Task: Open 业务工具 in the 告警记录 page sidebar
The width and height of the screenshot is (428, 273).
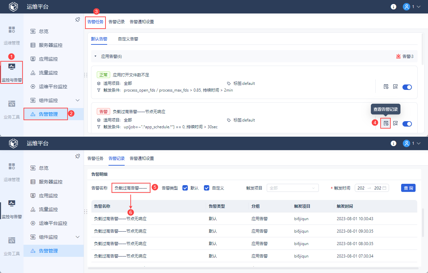Action: [x=12, y=246]
